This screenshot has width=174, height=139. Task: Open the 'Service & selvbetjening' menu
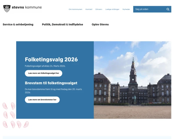coord(18,25)
